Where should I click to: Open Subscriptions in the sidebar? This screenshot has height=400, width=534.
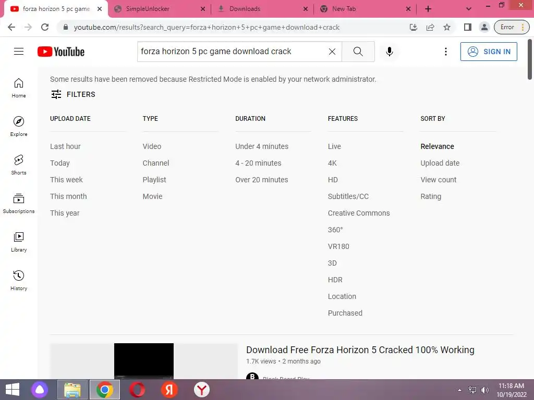pos(19,203)
